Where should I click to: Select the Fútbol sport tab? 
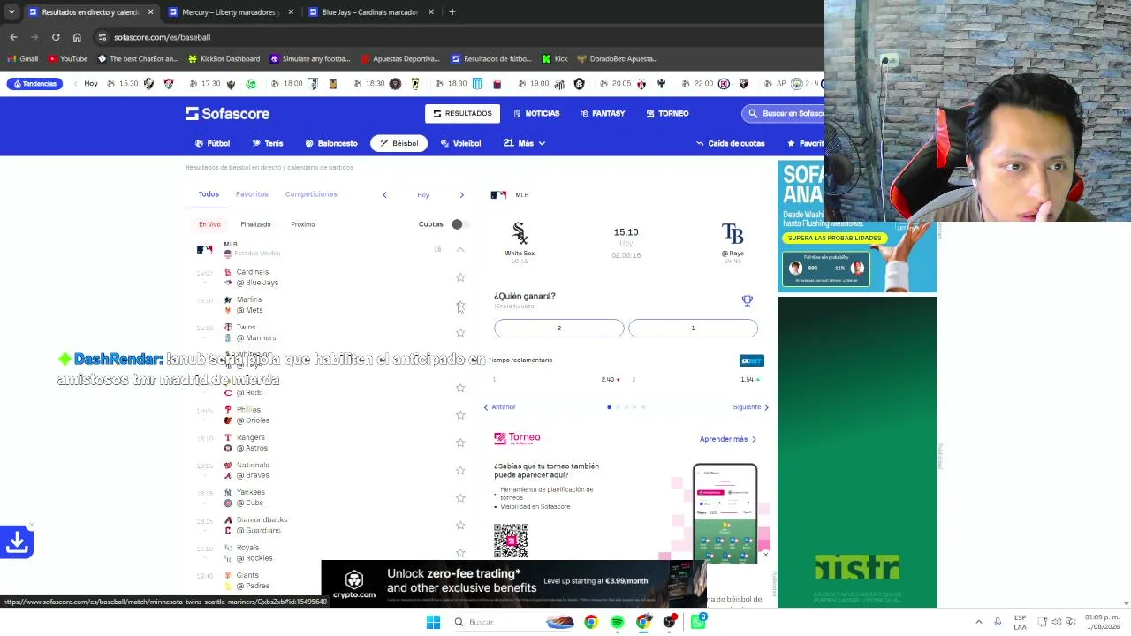coord(213,143)
